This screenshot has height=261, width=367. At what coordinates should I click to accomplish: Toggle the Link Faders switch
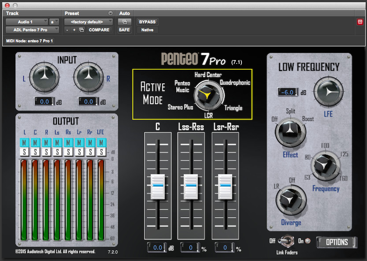pyautogui.click(x=287, y=241)
